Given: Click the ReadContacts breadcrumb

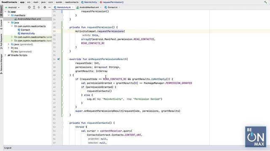Looking at the screenshot, I should (x=9, y=2).
